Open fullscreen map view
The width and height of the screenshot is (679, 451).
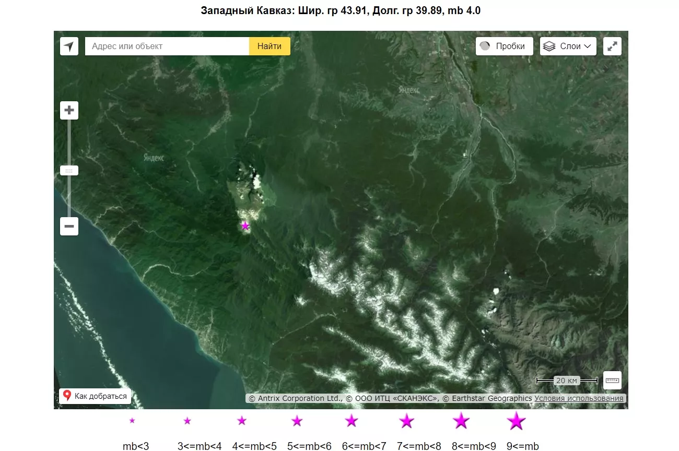(x=612, y=46)
